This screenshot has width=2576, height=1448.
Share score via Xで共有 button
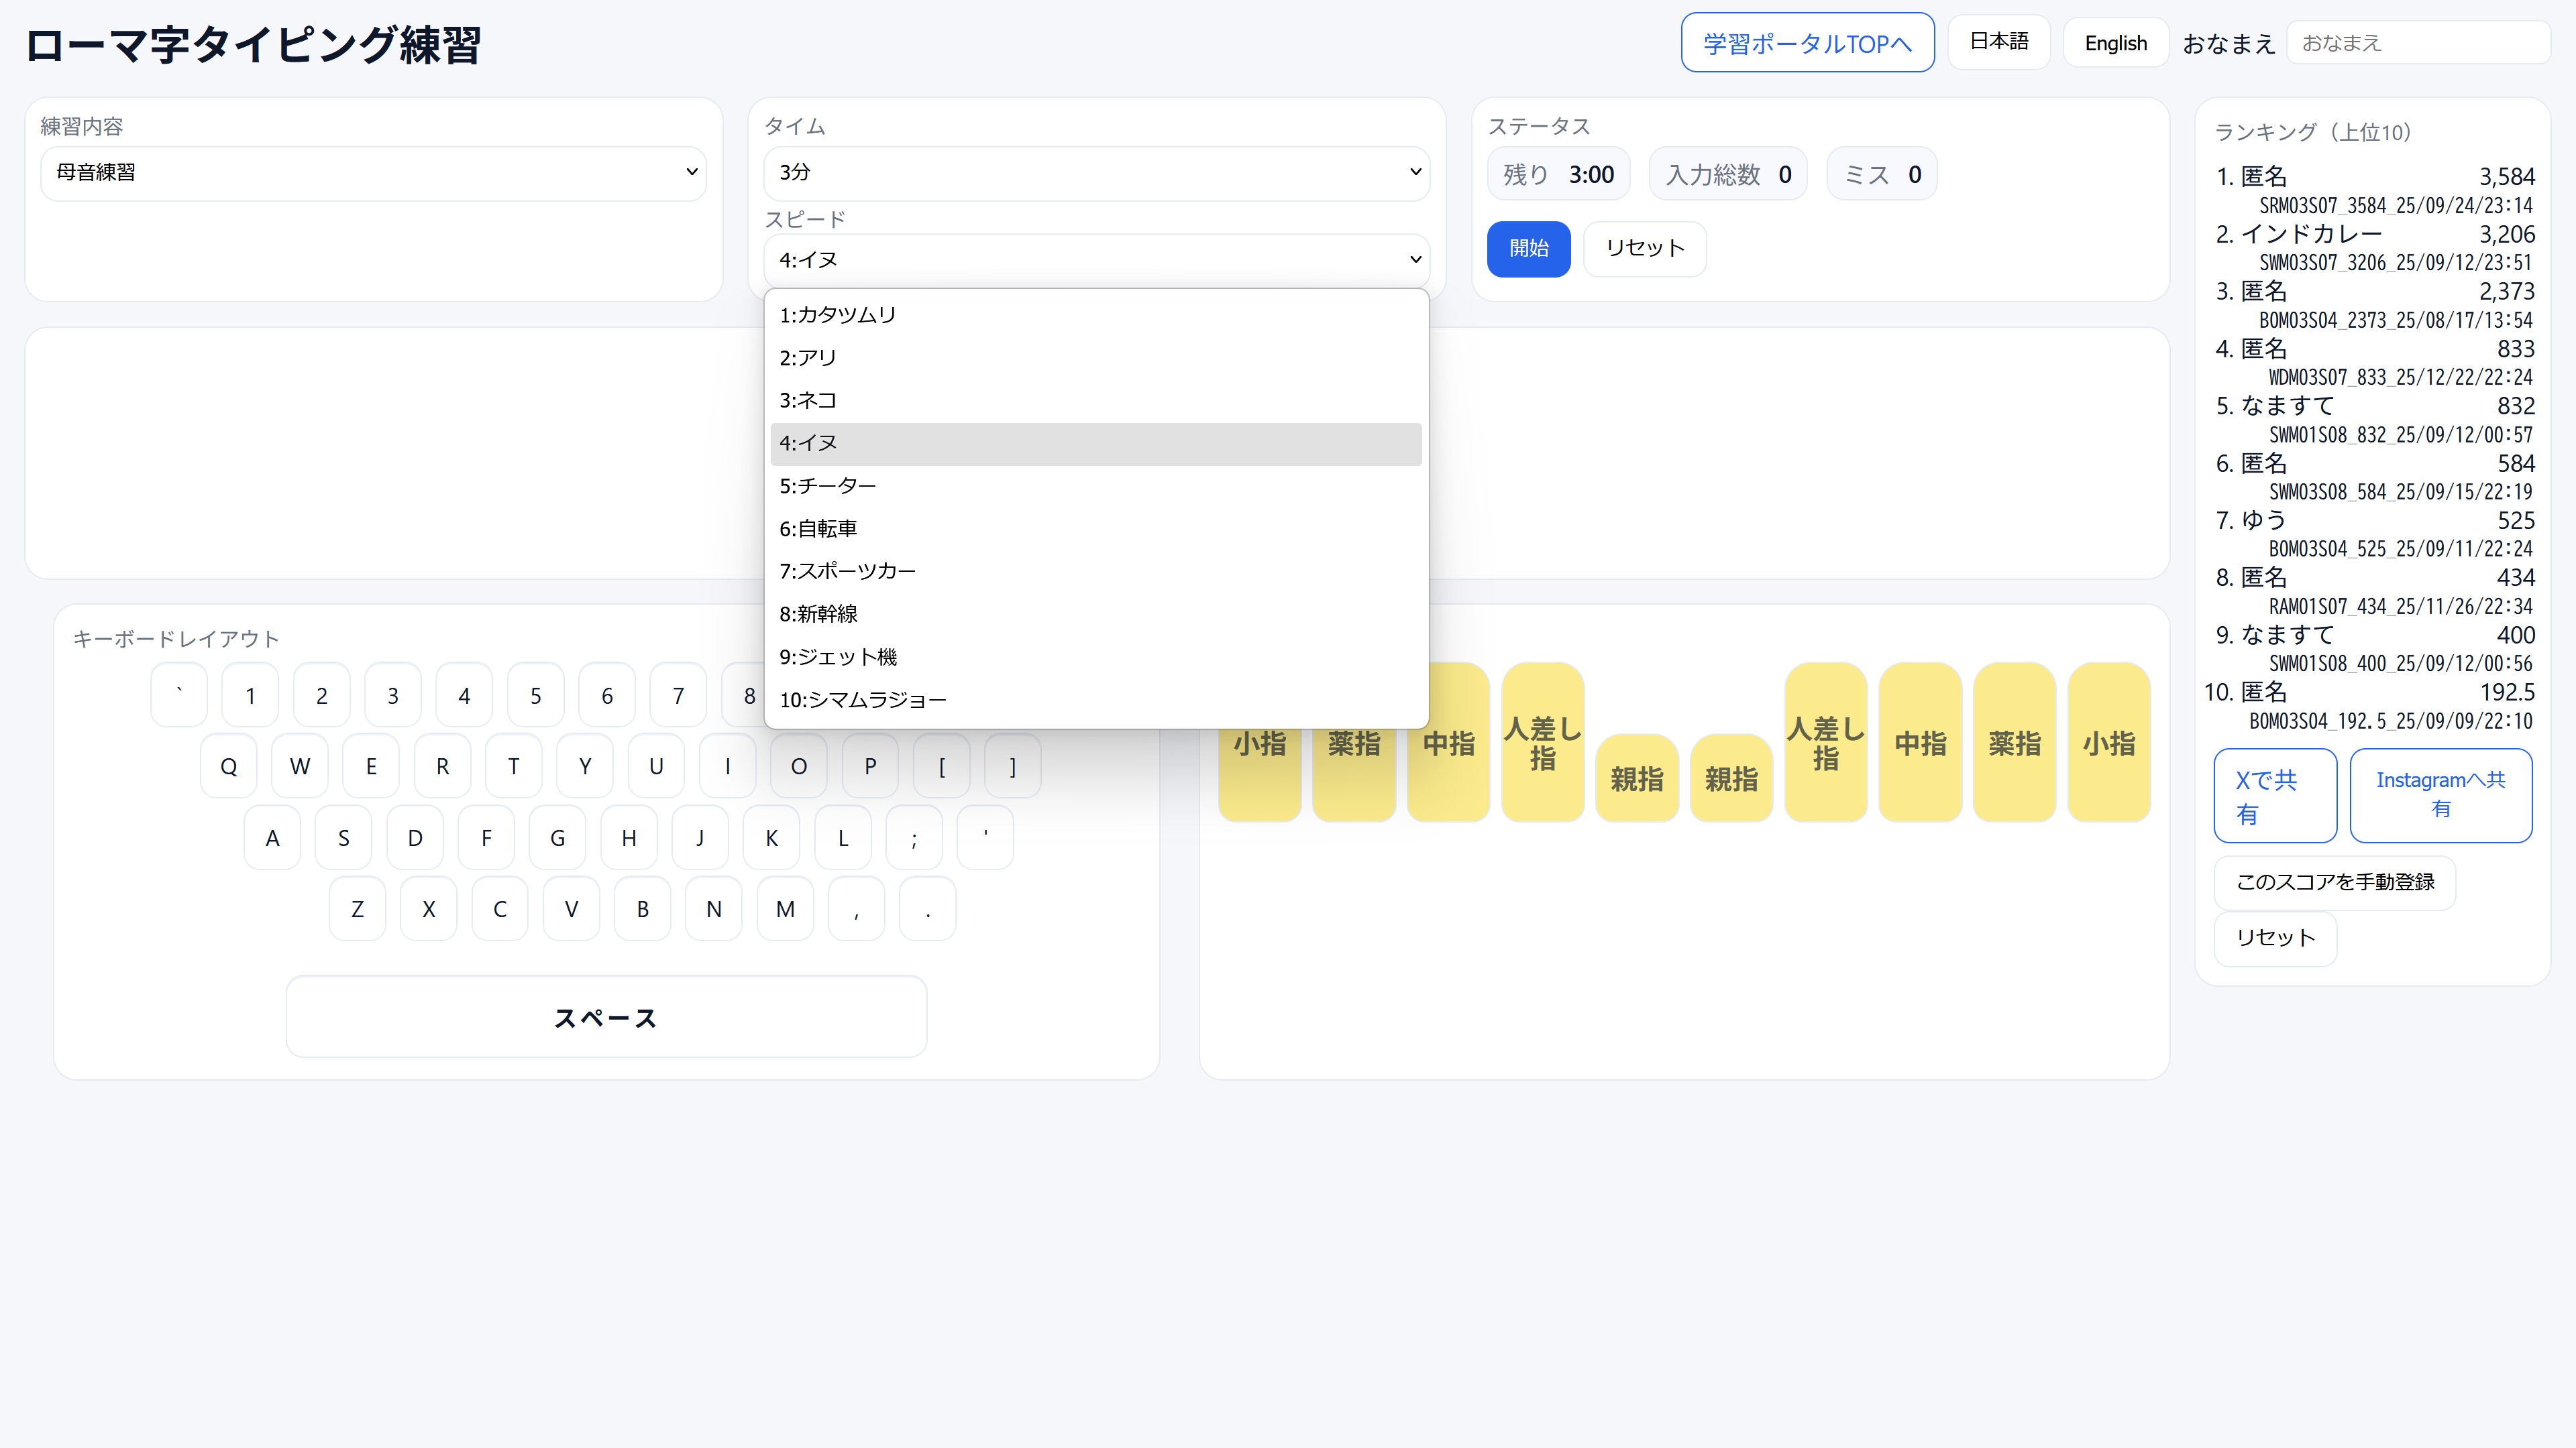(2274, 796)
